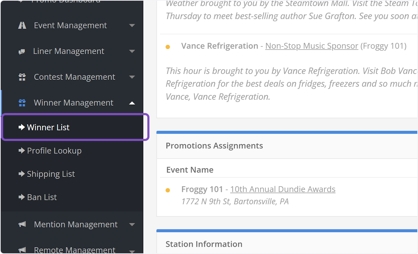
Task: Go to the Ban List page
Action: click(x=42, y=197)
